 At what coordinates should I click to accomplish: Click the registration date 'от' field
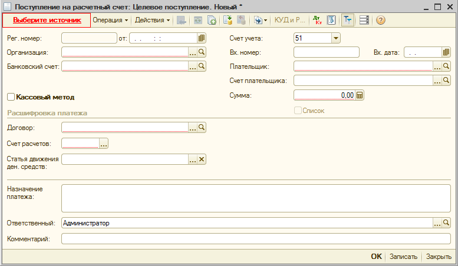point(163,38)
